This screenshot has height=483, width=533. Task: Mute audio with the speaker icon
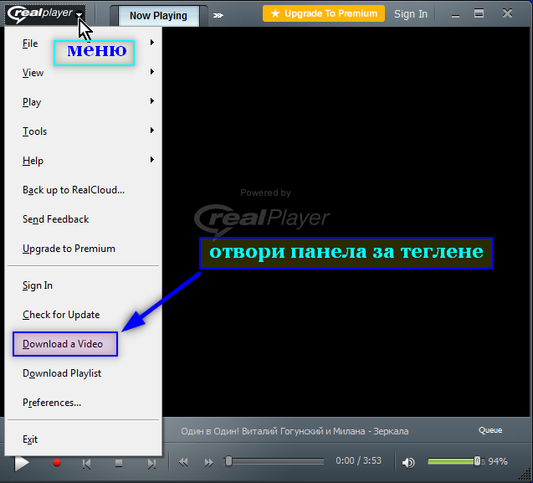point(408,462)
